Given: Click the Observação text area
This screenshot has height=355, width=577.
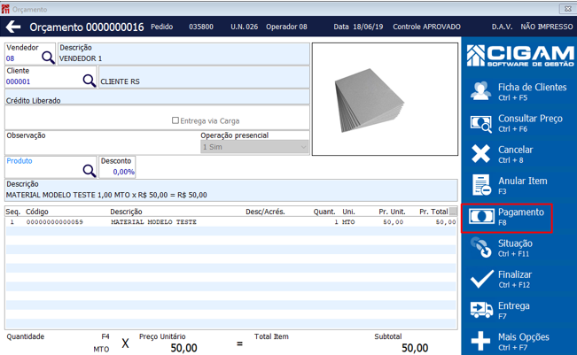Looking at the screenshot, I should (x=102, y=147).
